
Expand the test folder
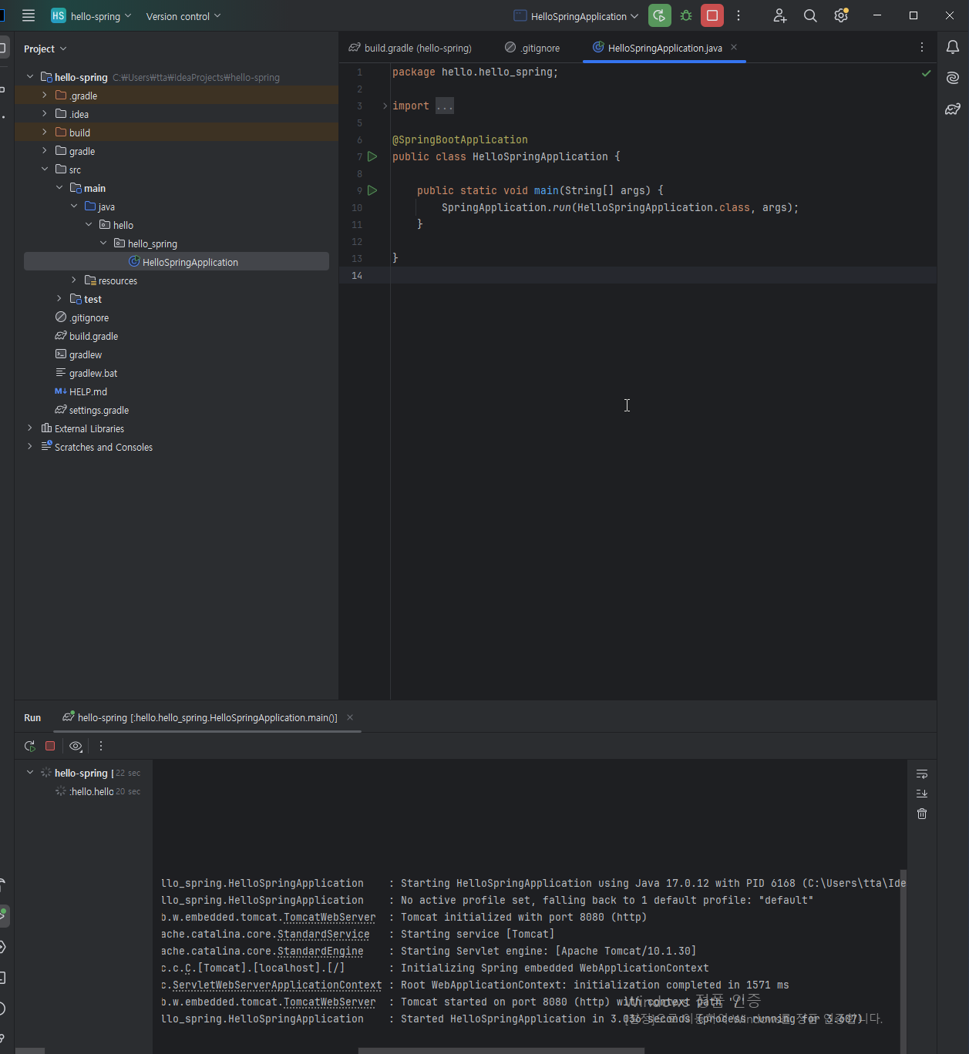tap(59, 299)
